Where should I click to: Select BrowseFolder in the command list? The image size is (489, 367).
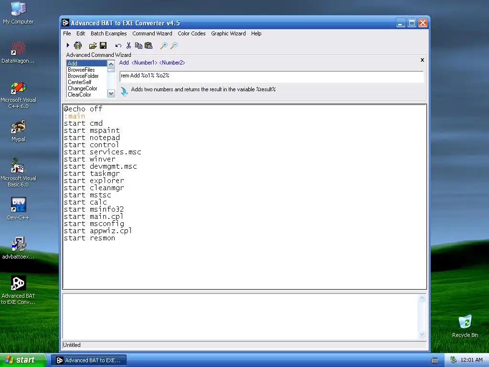pos(87,76)
